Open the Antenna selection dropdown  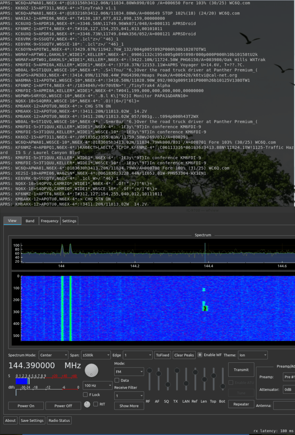(x=284, y=405)
